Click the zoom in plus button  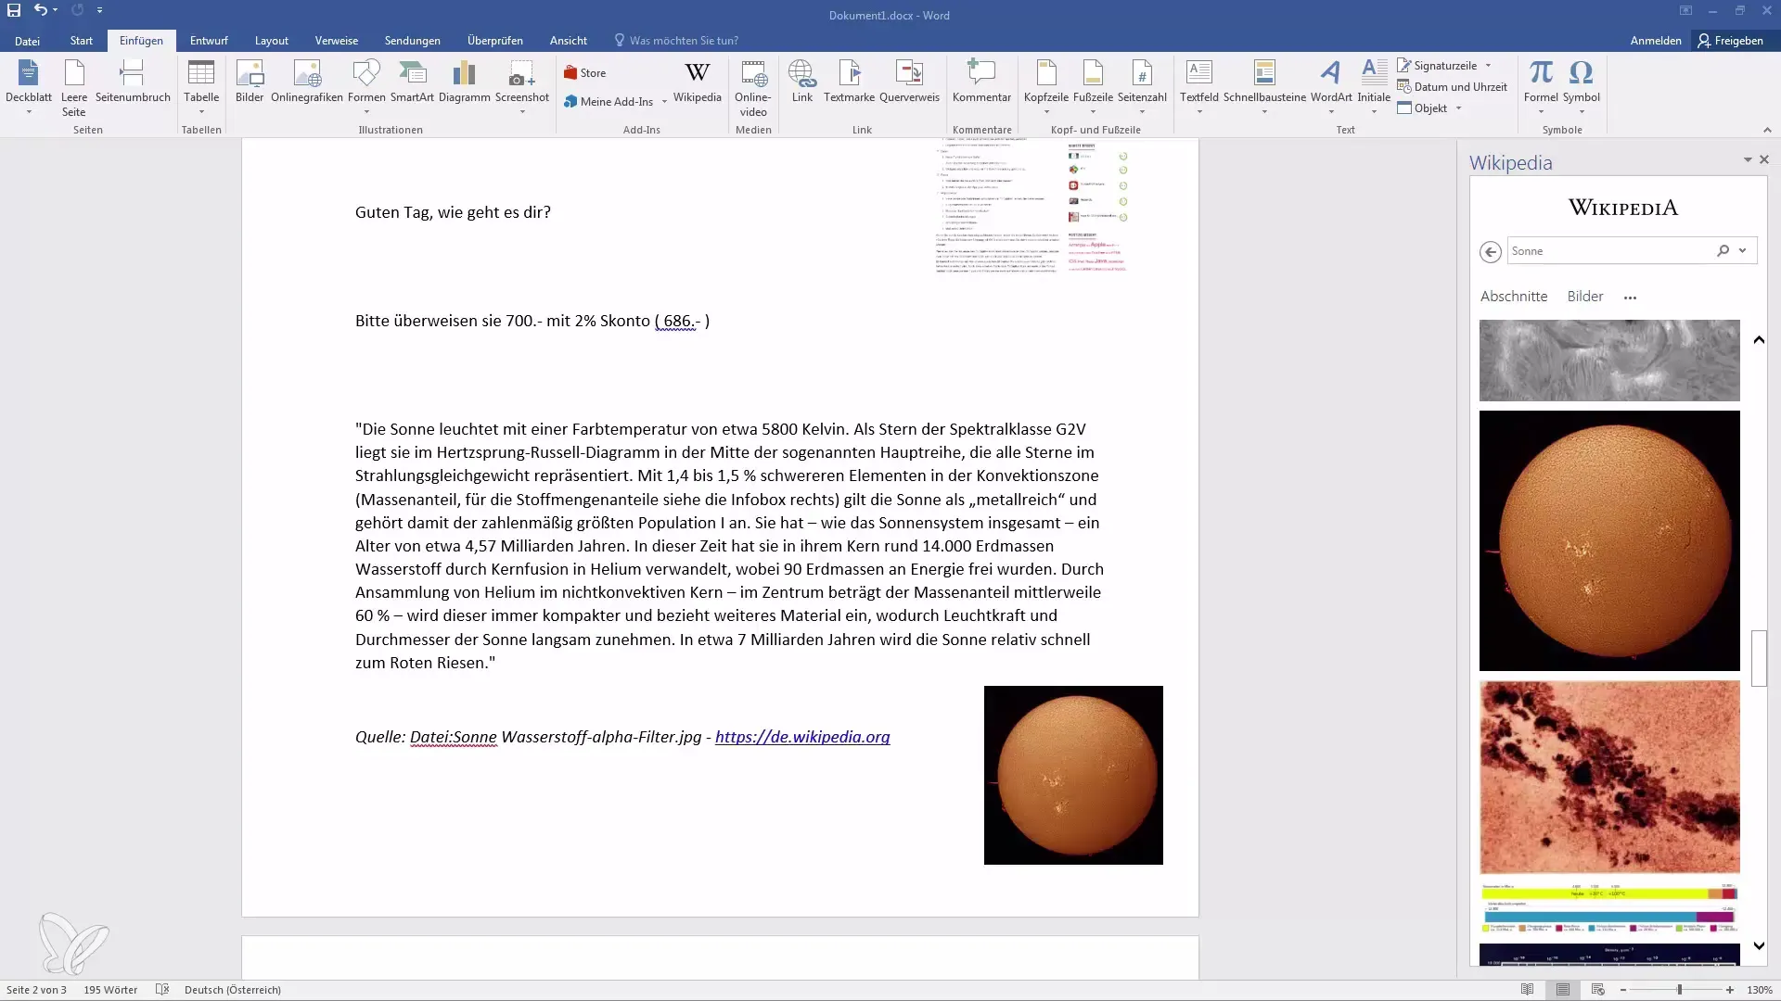(1730, 990)
